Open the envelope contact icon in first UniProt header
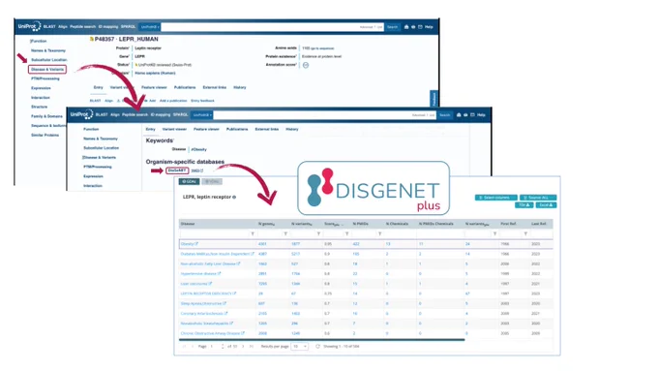This screenshot has height=371, width=658. point(420,27)
